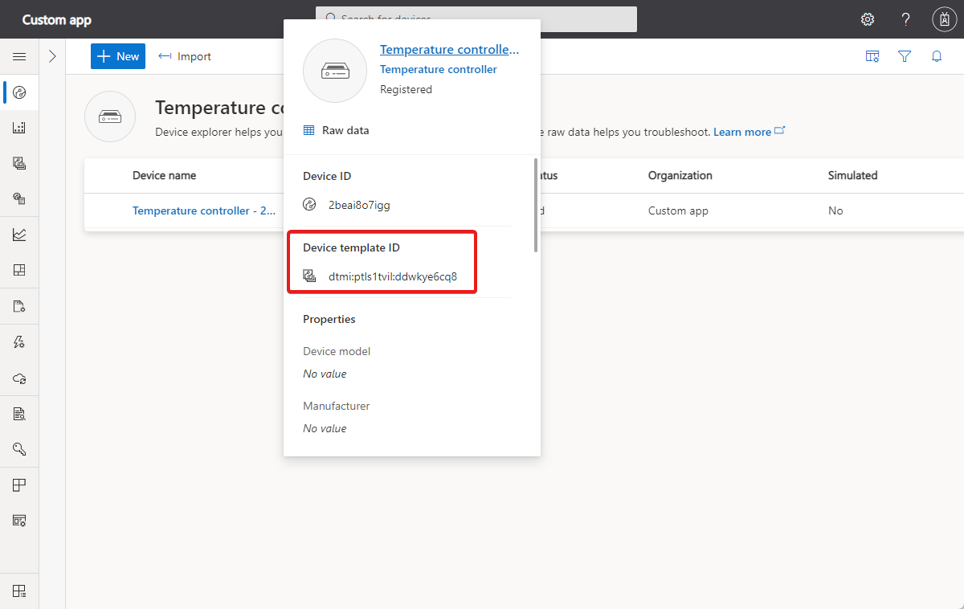Click the filter funnel icon above the grid

pyautogui.click(x=905, y=56)
